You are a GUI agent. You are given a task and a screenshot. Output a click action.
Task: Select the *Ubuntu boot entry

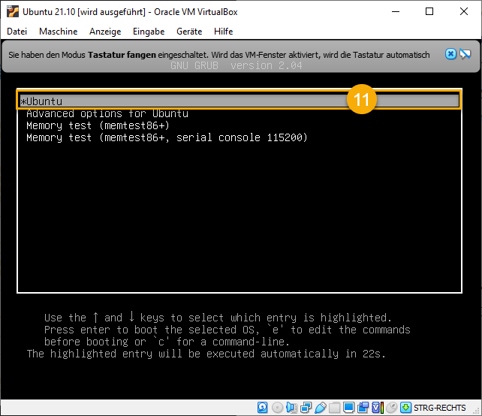click(x=239, y=101)
